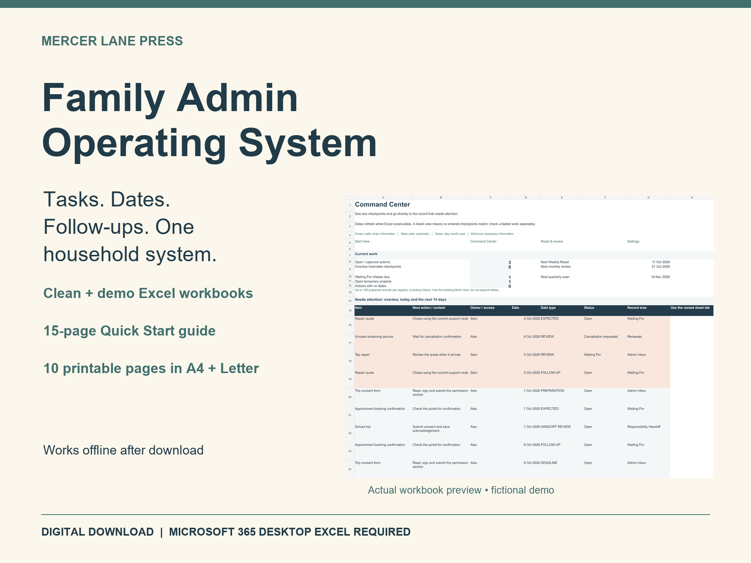
Task: Select the "Cancellation requested" status cell
Action: click(600, 337)
